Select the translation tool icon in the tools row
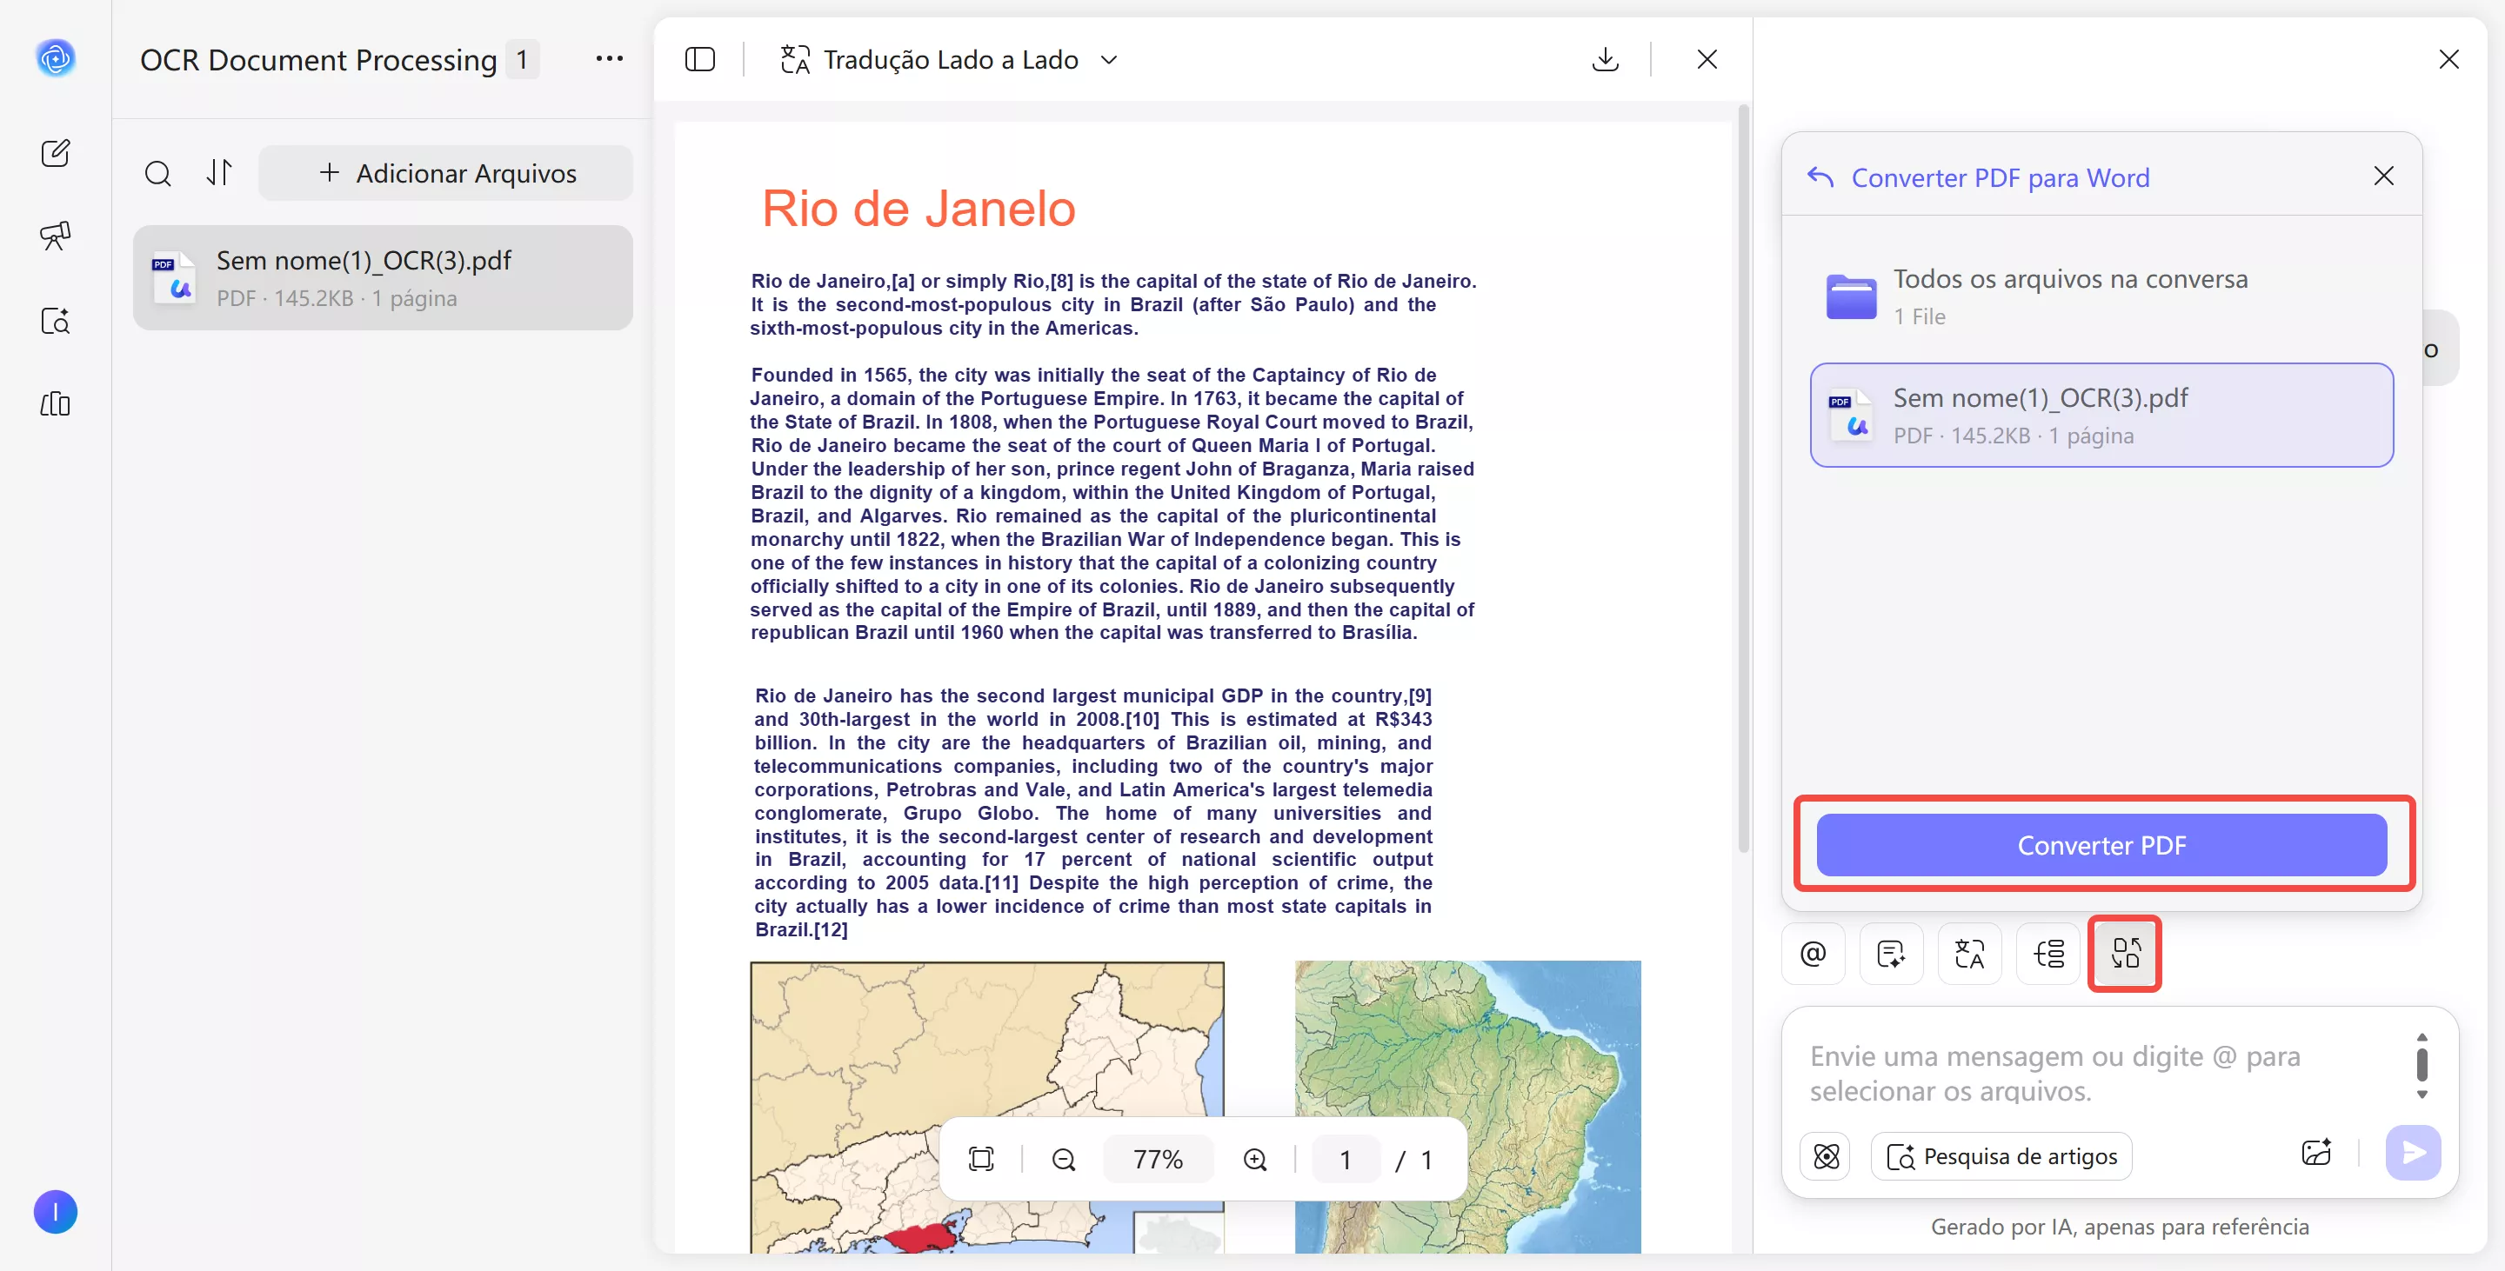The width and height of the screenshot is (2505, 1271). click(x=1969, y=953)
